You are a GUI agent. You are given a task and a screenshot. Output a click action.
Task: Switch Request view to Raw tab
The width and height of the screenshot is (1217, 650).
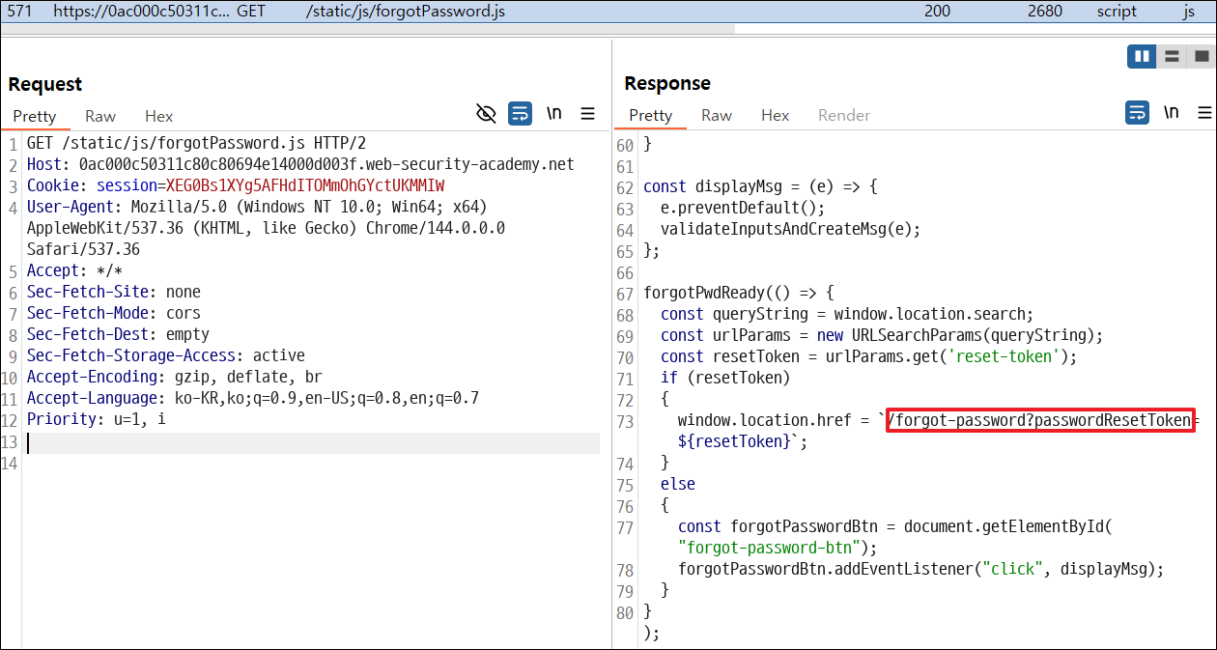[100, 116]
